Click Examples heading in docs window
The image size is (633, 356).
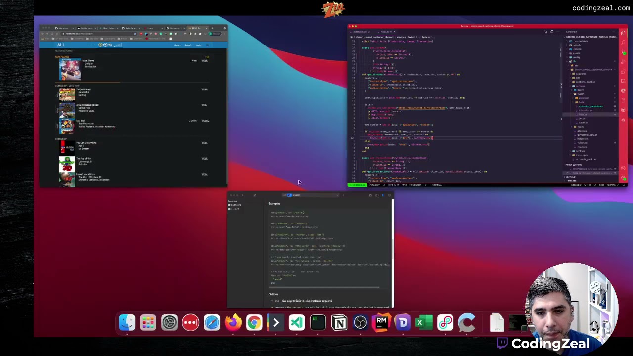tap(274, 203)
